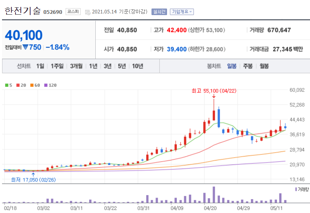Click the 하한가 28,600 text
This screenshot has width=310, height=213.
207,49
